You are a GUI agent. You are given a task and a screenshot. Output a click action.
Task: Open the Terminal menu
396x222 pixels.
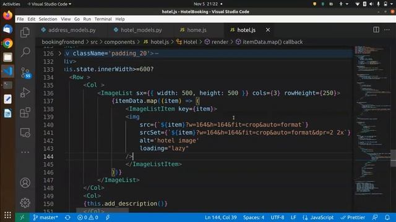tap(103, 19)
